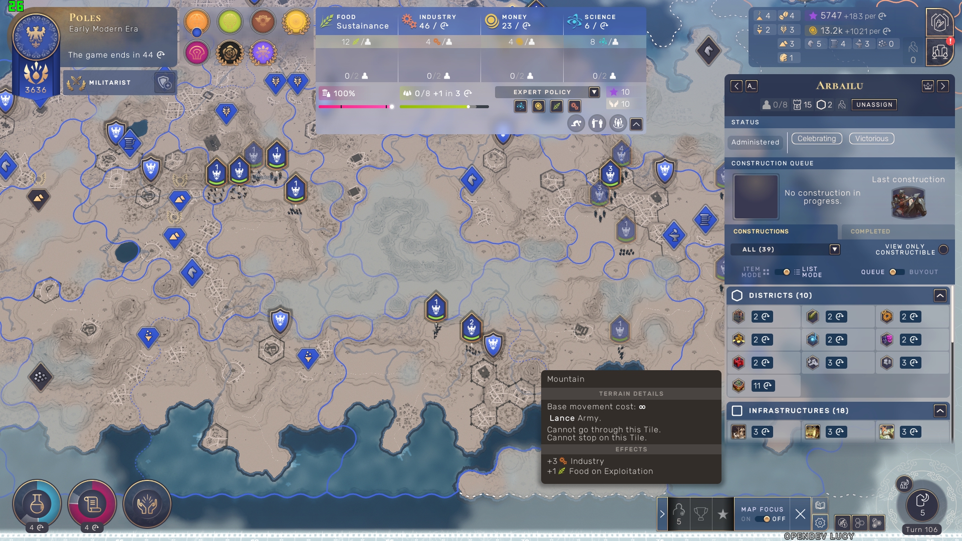Open the settings gear near map focus
This screenshot has height=541, width=962.
[820, 522]
